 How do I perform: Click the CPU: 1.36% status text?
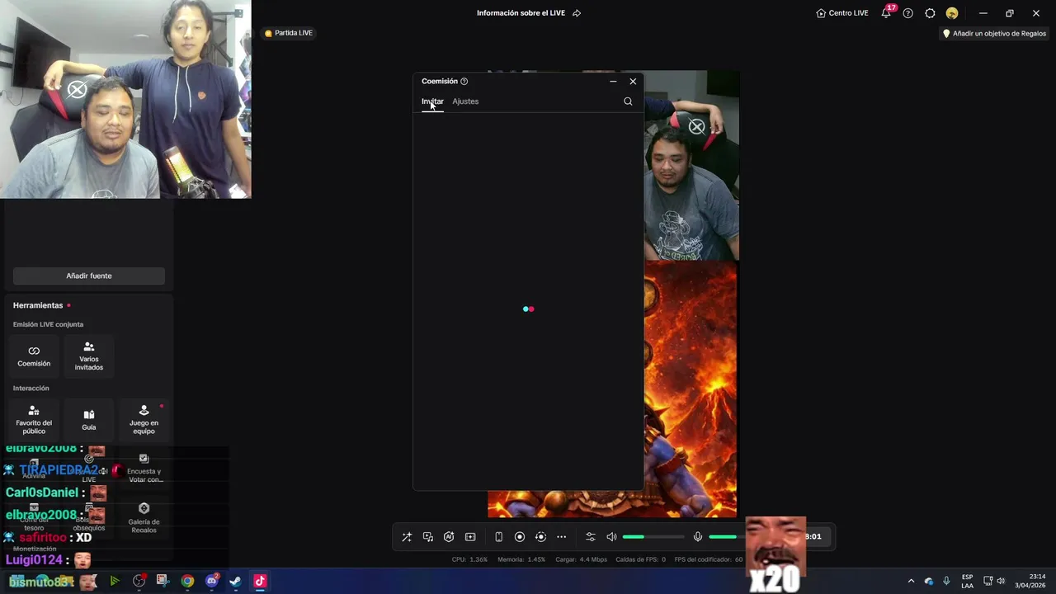point(469,559)
